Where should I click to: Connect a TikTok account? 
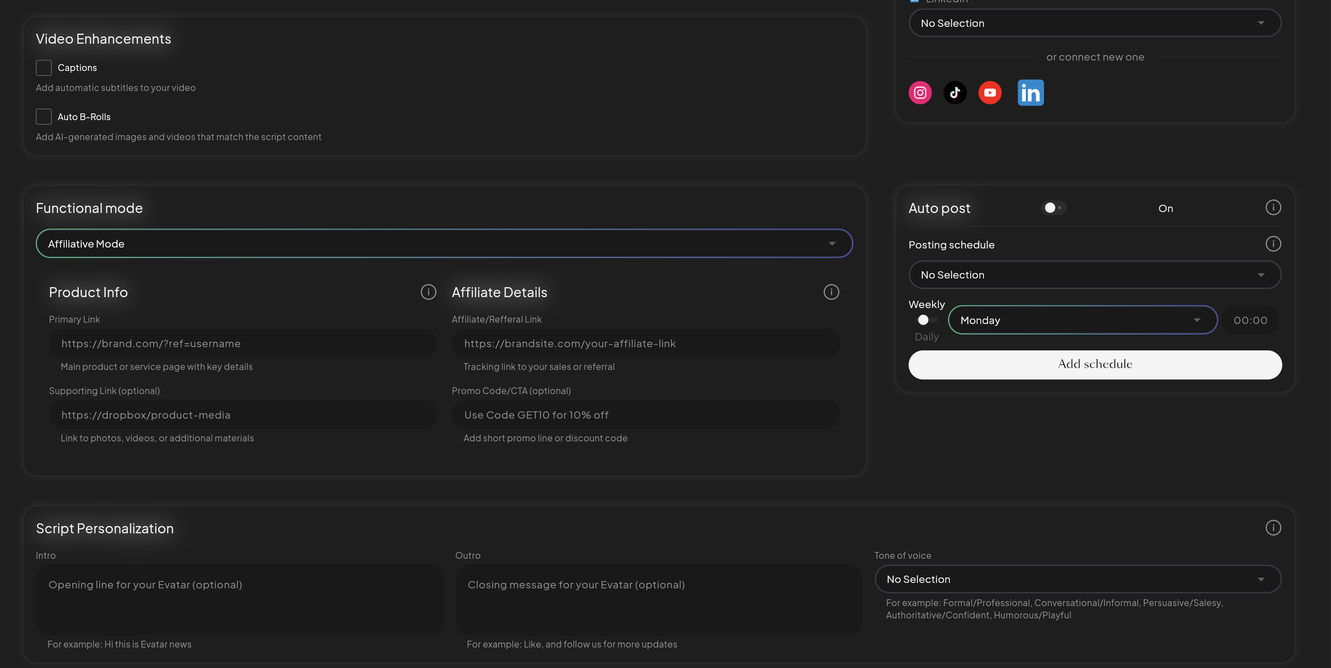[x=955, y=92]
